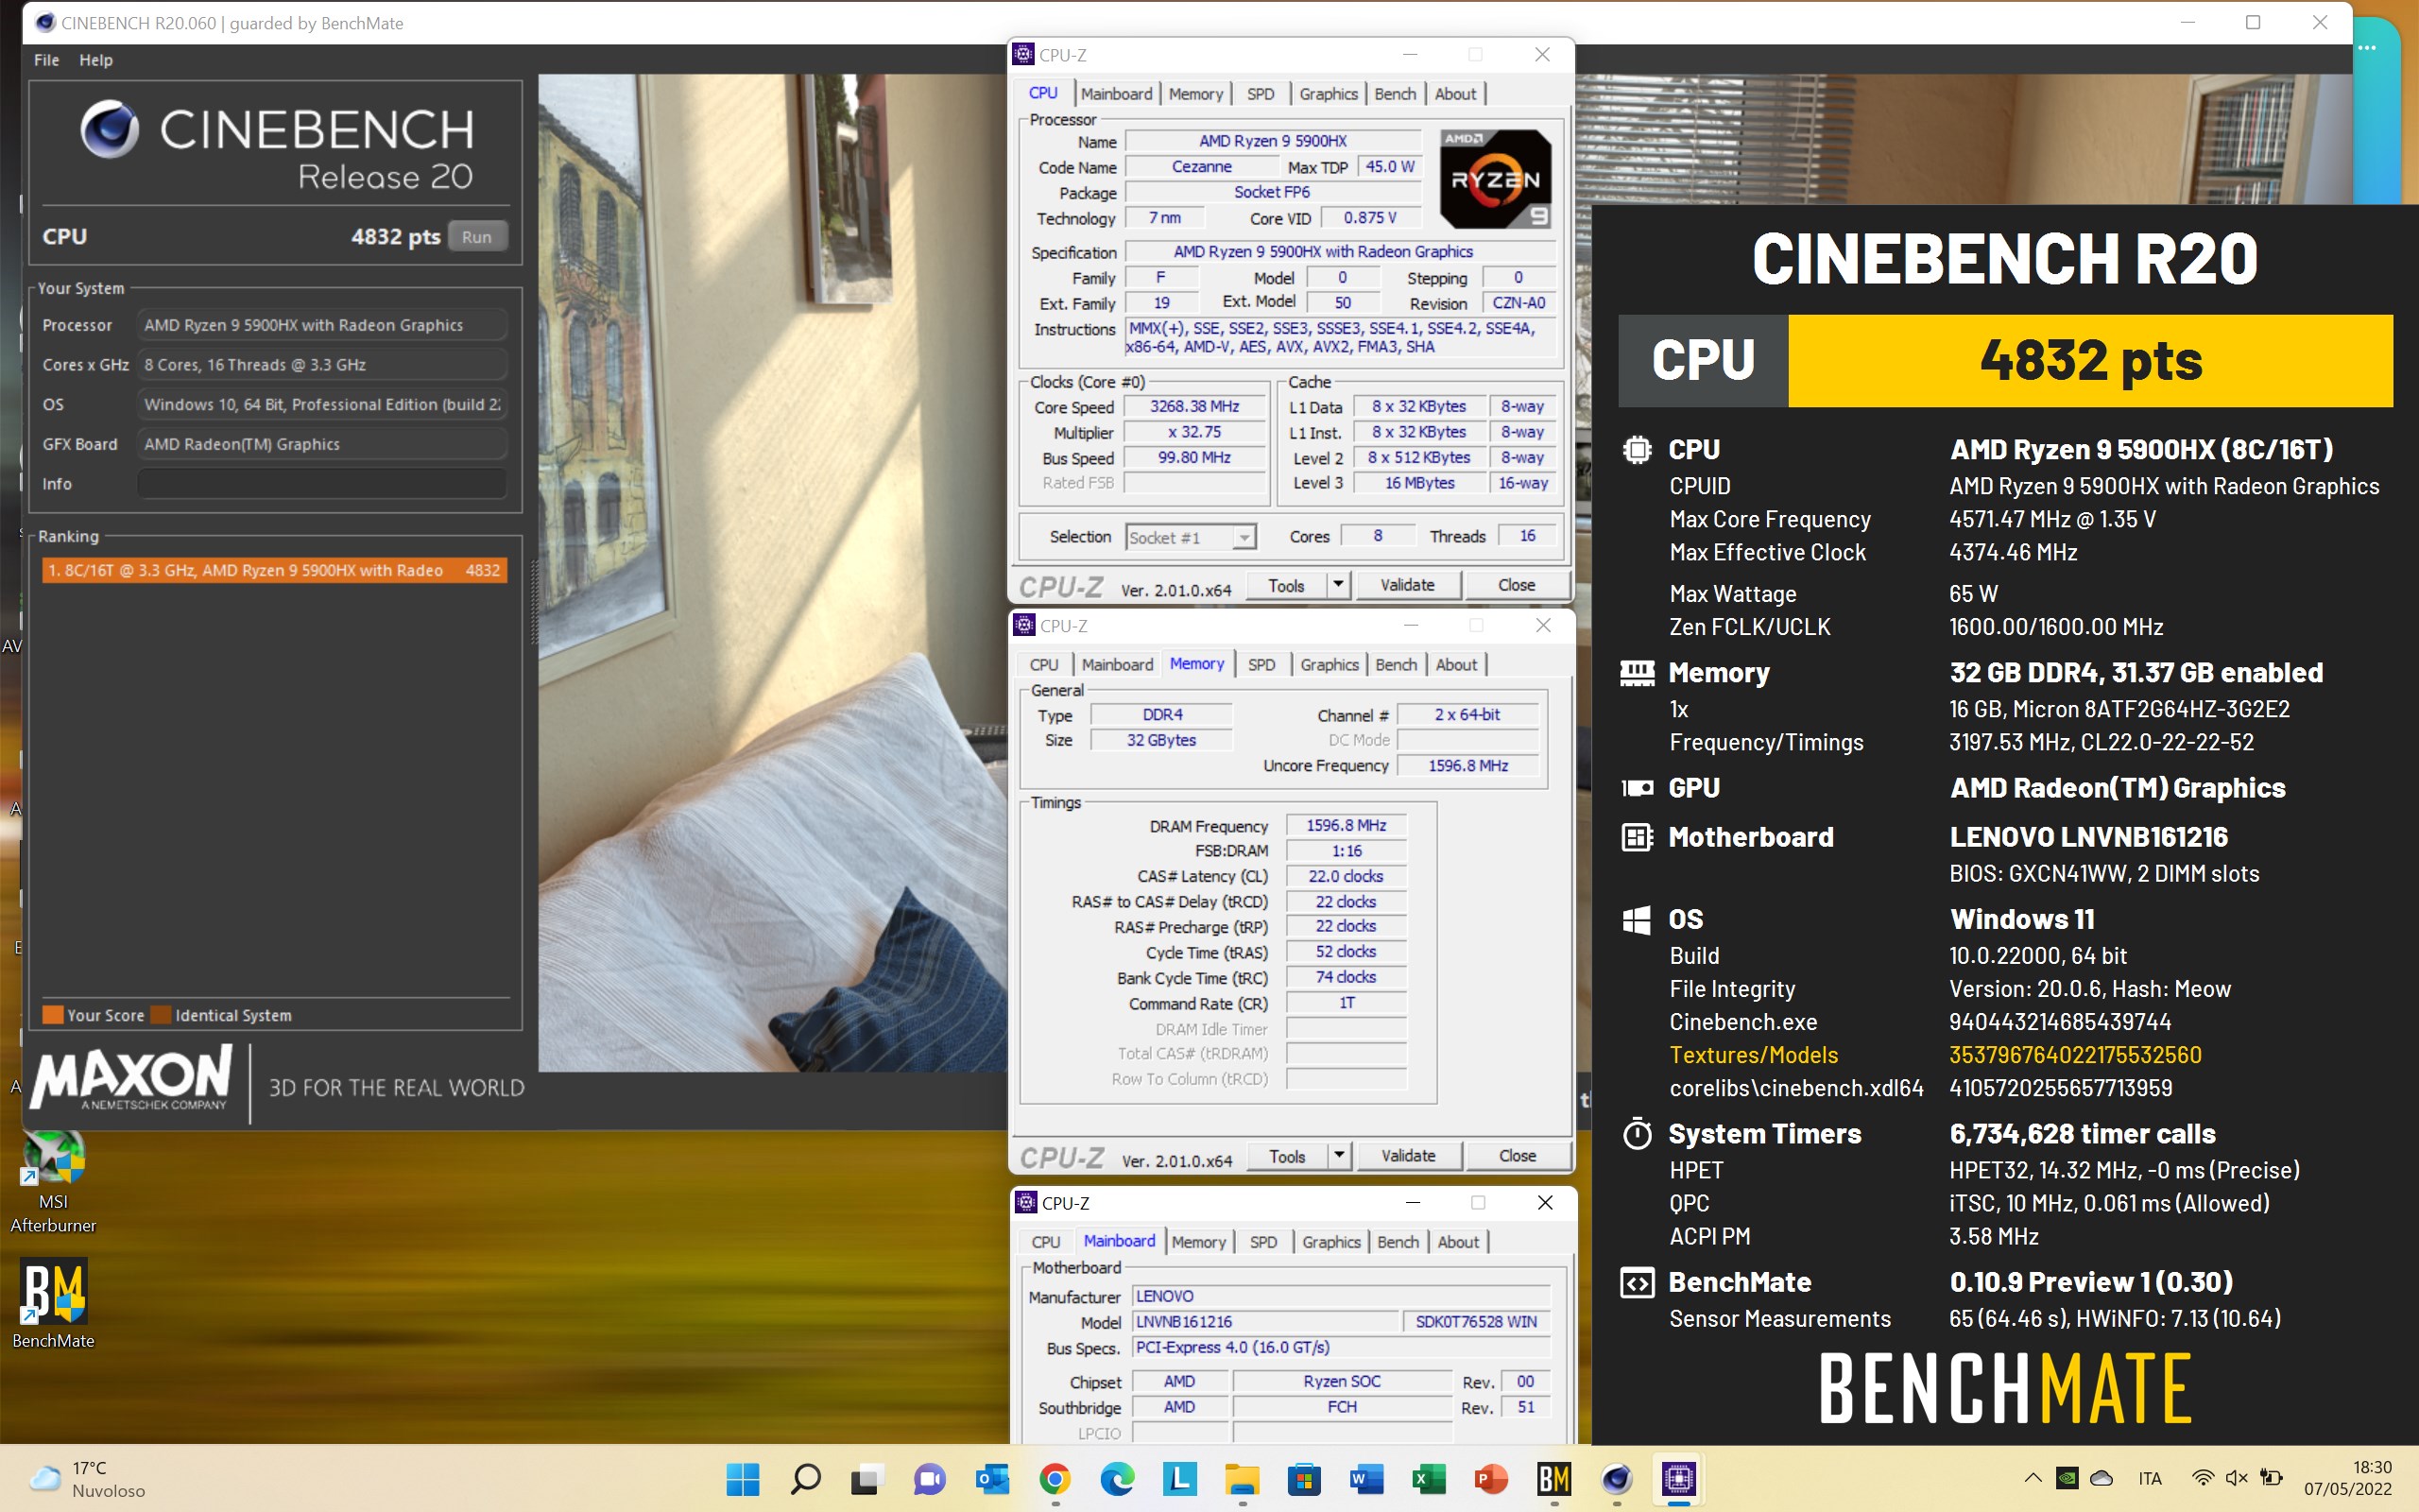Click the Mainboard Model field LNVNB161216
This screenshot has width=2419, height=1512.
click(1264, 1321)
